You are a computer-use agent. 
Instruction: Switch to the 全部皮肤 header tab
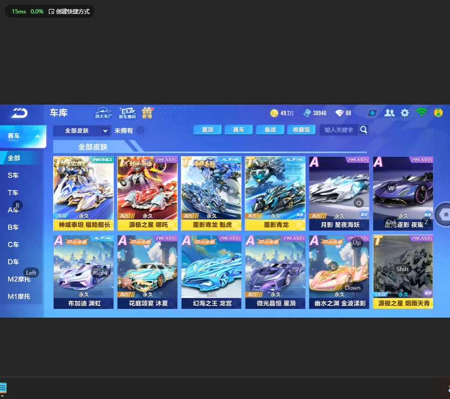pyautogui.click(x=93, y=147)
